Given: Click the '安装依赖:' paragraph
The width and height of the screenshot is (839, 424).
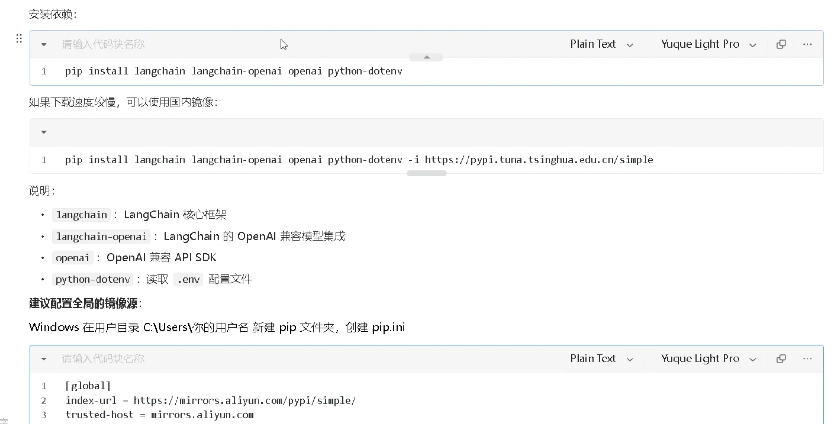Looking at the screenshot, I should 53,15.
